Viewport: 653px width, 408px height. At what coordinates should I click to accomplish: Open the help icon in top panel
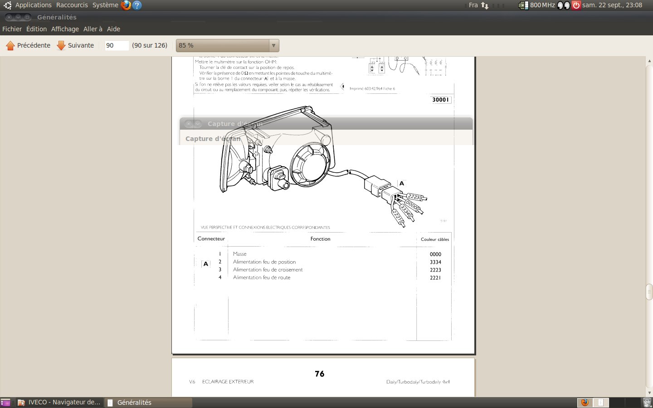click(137, 5)
